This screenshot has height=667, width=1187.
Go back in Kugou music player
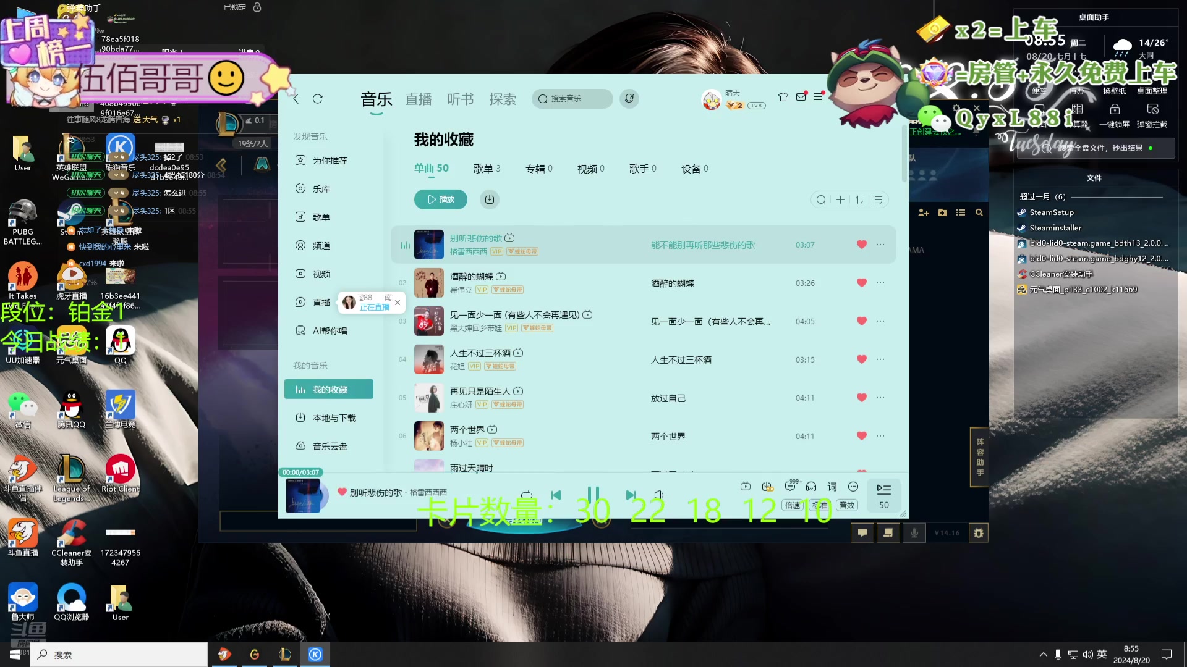[x=296, y=99]
